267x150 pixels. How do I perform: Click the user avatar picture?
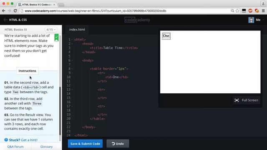click(x=251, y=20)
